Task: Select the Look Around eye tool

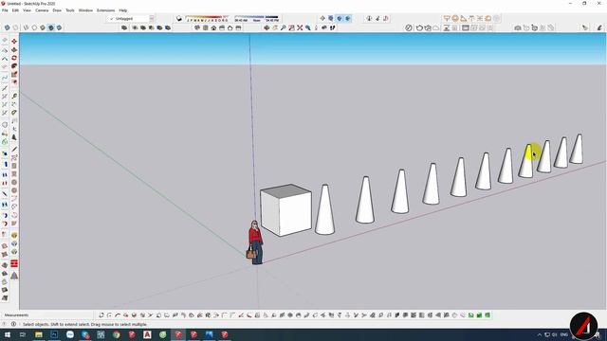Action: tap(324, 27)
